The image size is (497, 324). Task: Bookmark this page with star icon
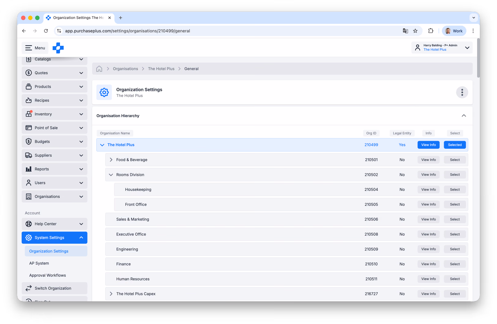(x=415, y=31)
